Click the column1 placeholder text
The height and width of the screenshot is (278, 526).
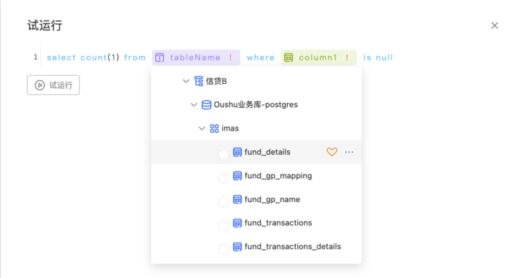(318, 58)
